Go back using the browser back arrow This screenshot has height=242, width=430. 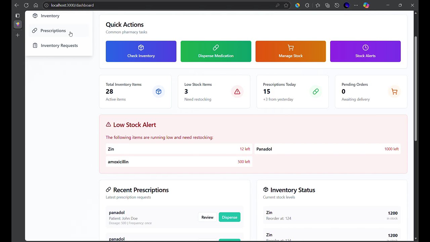click(x=16, y=5)
